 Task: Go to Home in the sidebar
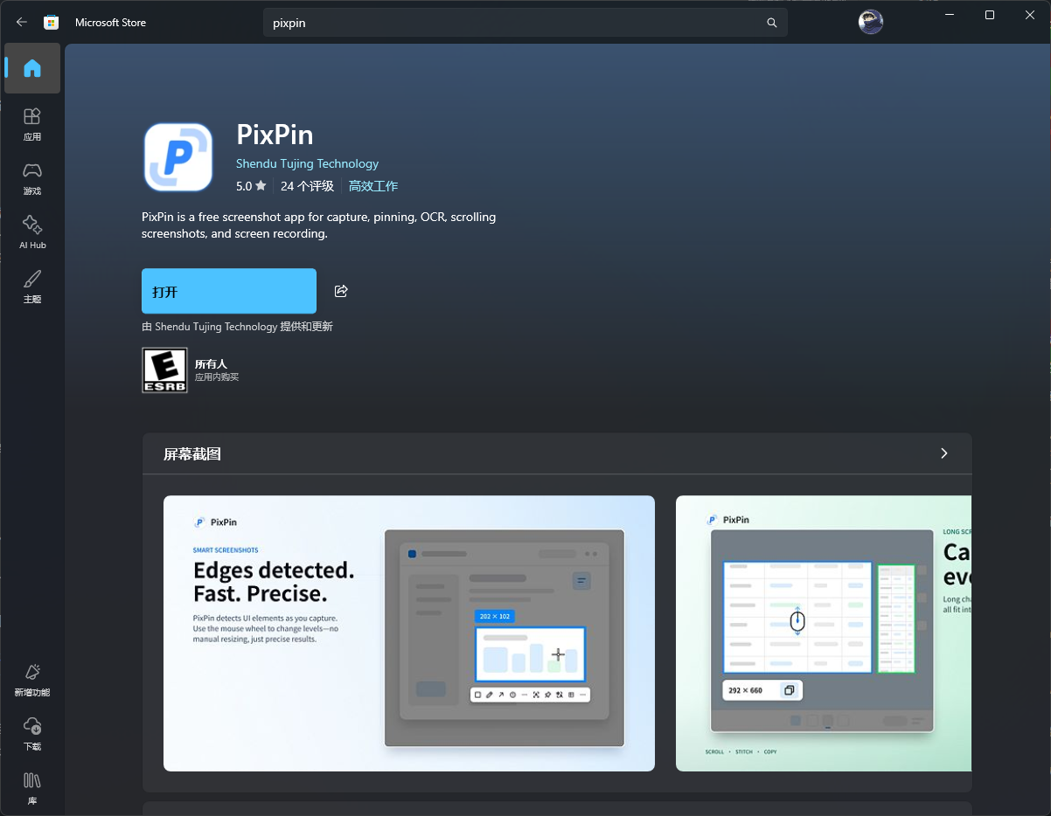pos(32,68)
